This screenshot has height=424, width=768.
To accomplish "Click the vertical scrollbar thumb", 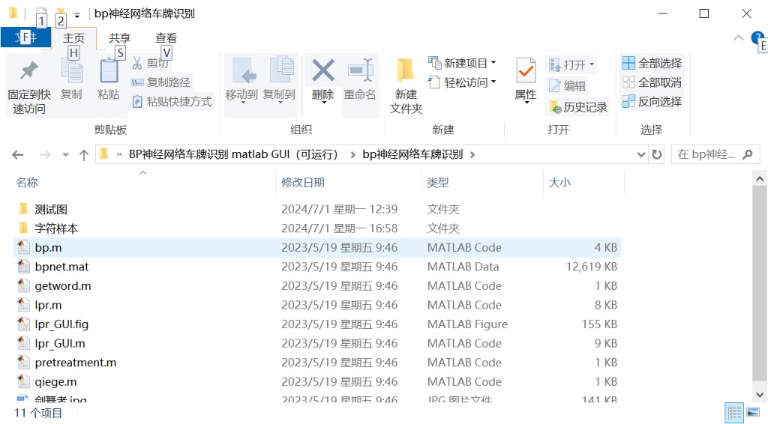I will [760, 284].
